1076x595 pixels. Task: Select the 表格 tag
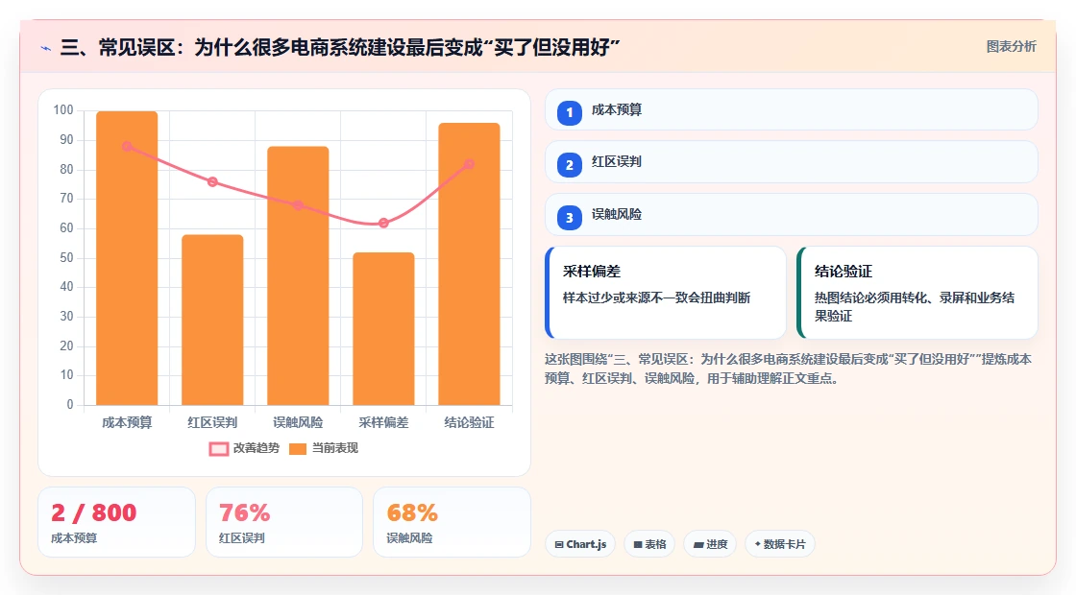pyautogui.click(x=649, y=544)
